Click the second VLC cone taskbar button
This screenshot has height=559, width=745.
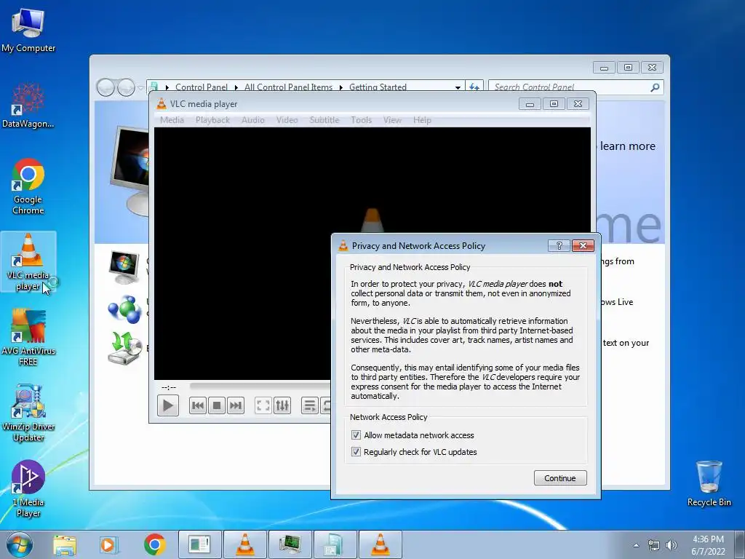pyautogui.click(x=380, y=544)
